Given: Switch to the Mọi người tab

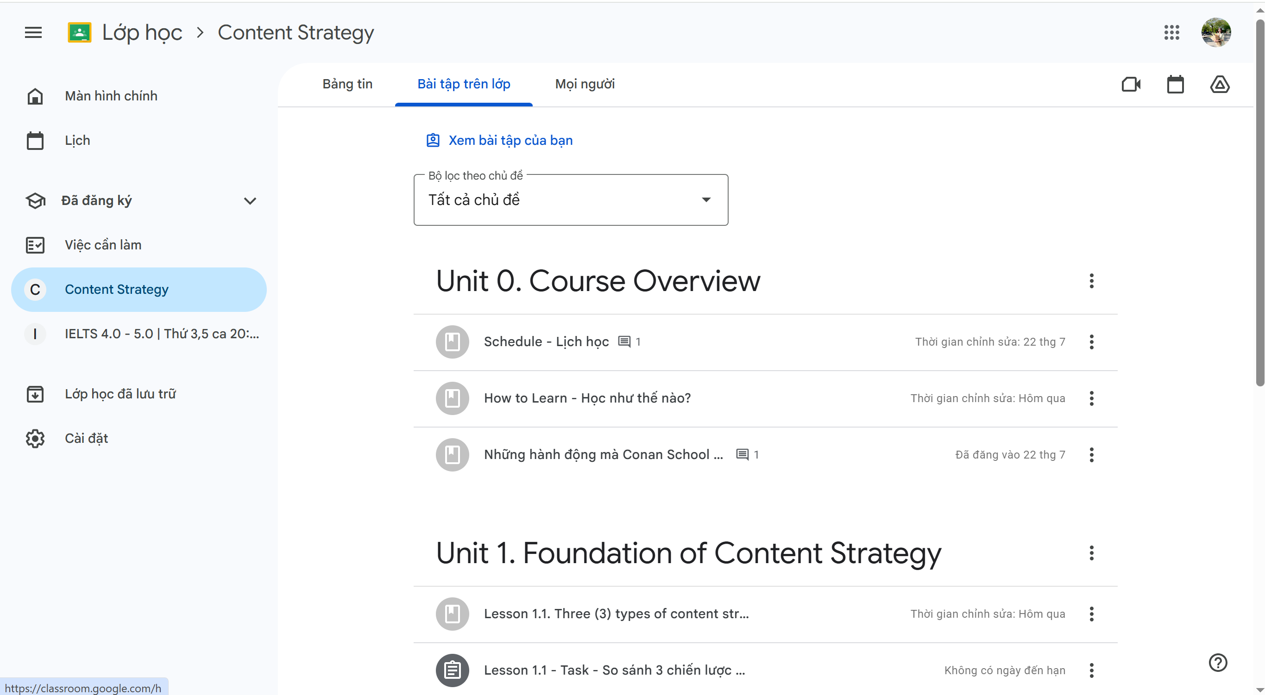Looking at the screenshot, I should coord(585,84).
